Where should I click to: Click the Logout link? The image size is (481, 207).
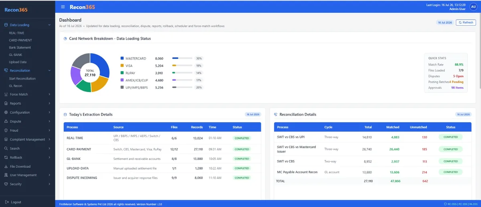pyautogui.click(x=16, y=202)
